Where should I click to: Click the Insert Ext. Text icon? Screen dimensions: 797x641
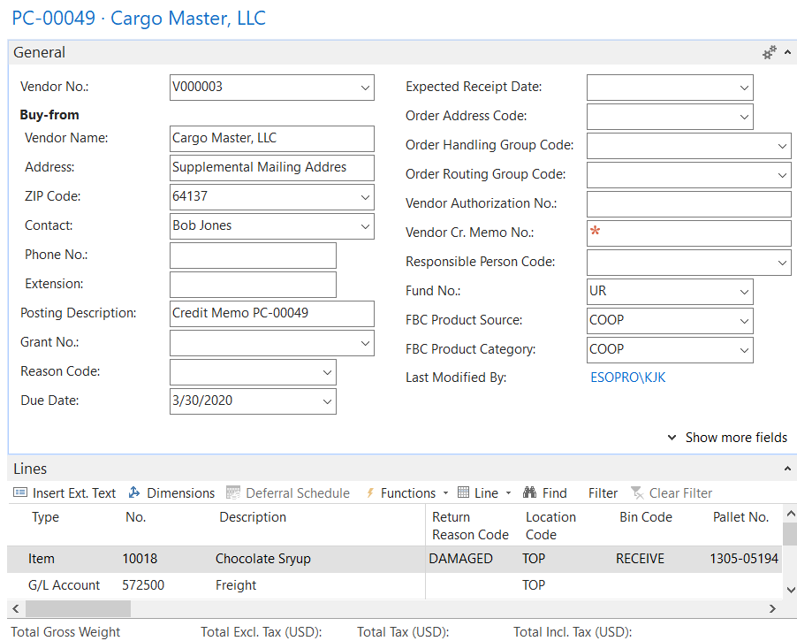(x=21, y=493)
